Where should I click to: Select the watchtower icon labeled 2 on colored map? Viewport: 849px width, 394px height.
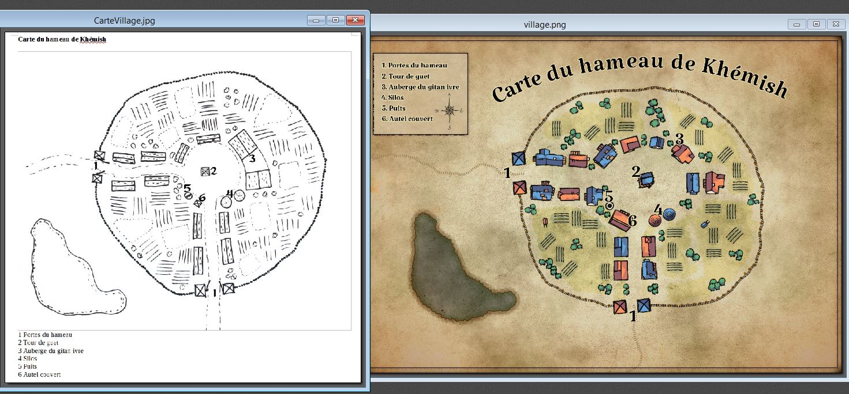(647, 180)
